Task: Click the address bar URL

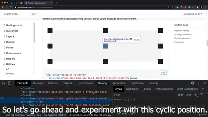Action: [x=35, y=7]
